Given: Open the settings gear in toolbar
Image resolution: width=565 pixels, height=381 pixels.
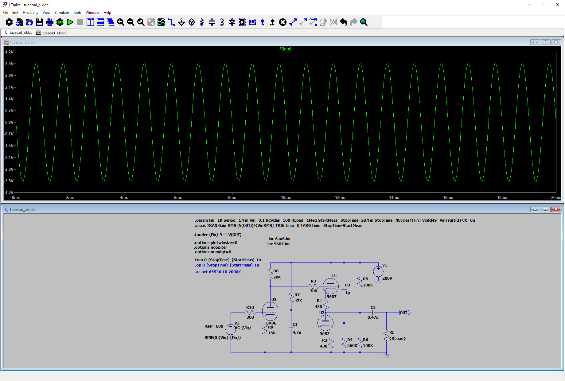Looking at the screenshot, I should (x=9, y=22).
